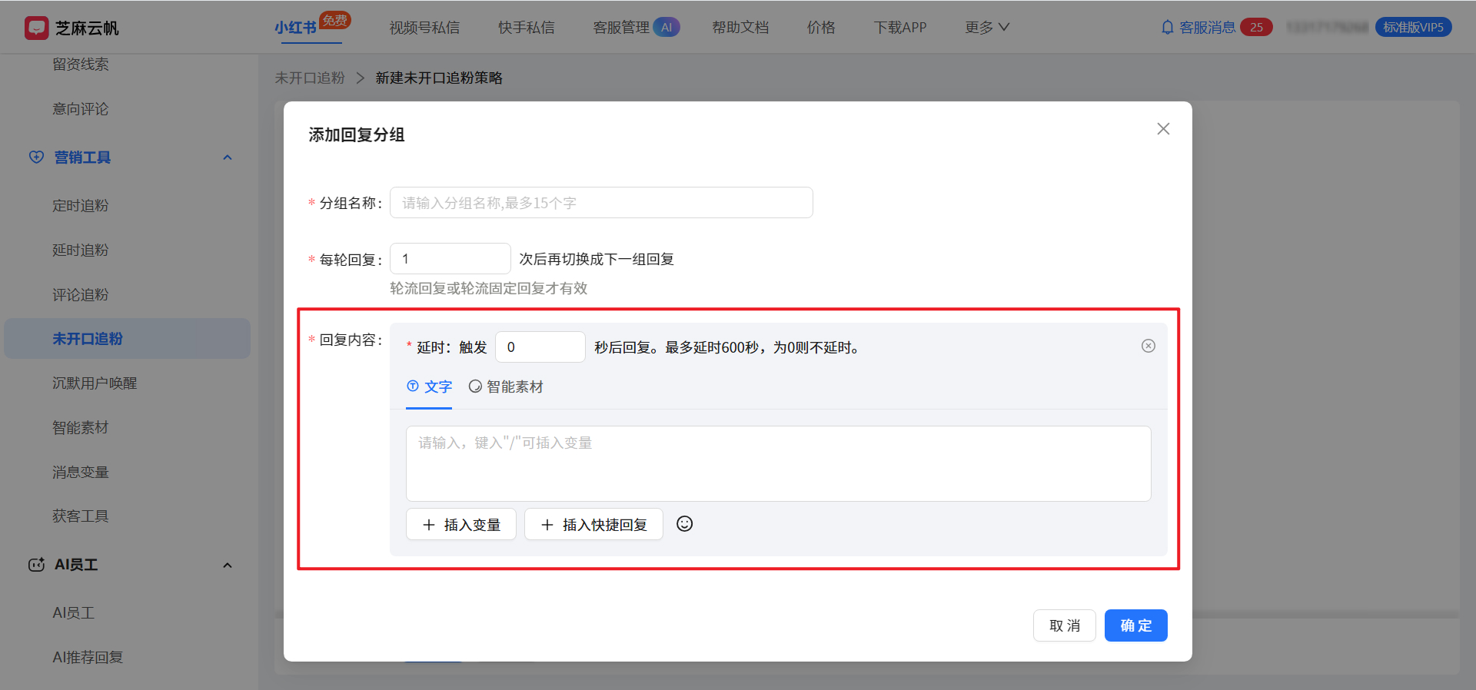The image size is (1476, 690).
Task: Switch to the 智能素材 tab
Action: pos(506,386)
